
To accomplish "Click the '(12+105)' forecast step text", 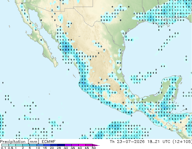I will [x=182, y=142].
